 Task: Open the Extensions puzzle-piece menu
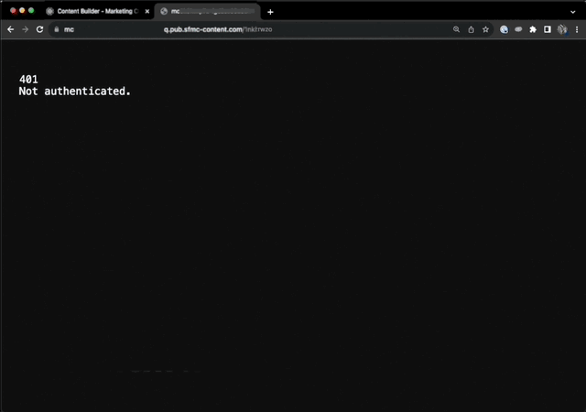[533, 29]
